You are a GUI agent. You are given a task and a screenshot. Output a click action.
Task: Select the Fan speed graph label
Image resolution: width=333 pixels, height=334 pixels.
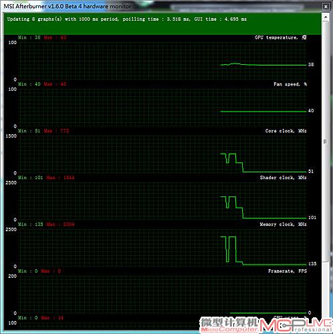pos(290,84)
